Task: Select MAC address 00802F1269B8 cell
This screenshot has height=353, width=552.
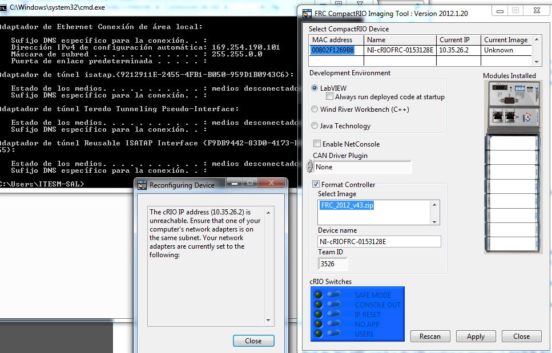Action: click(x=336, y=50)
